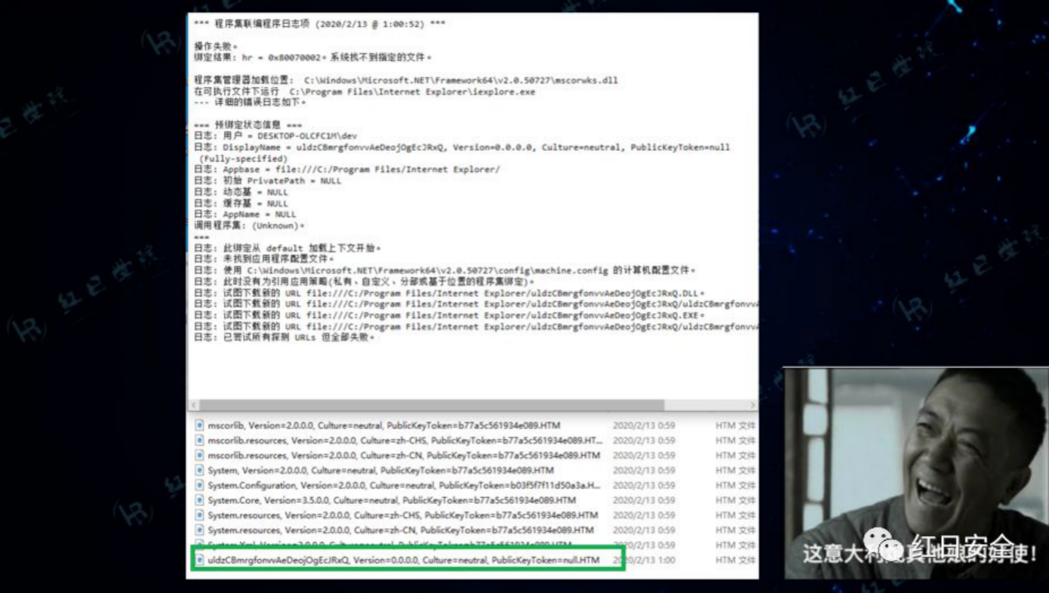
Task: Select file name System.Configuration, Version=2.0.0.0
Action: (404, 486)
